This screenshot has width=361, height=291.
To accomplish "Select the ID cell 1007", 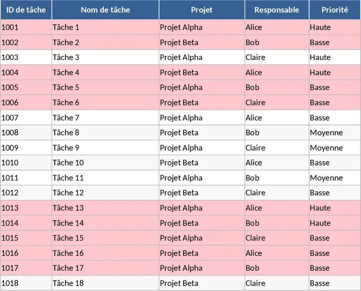I will tap(10, 118).
